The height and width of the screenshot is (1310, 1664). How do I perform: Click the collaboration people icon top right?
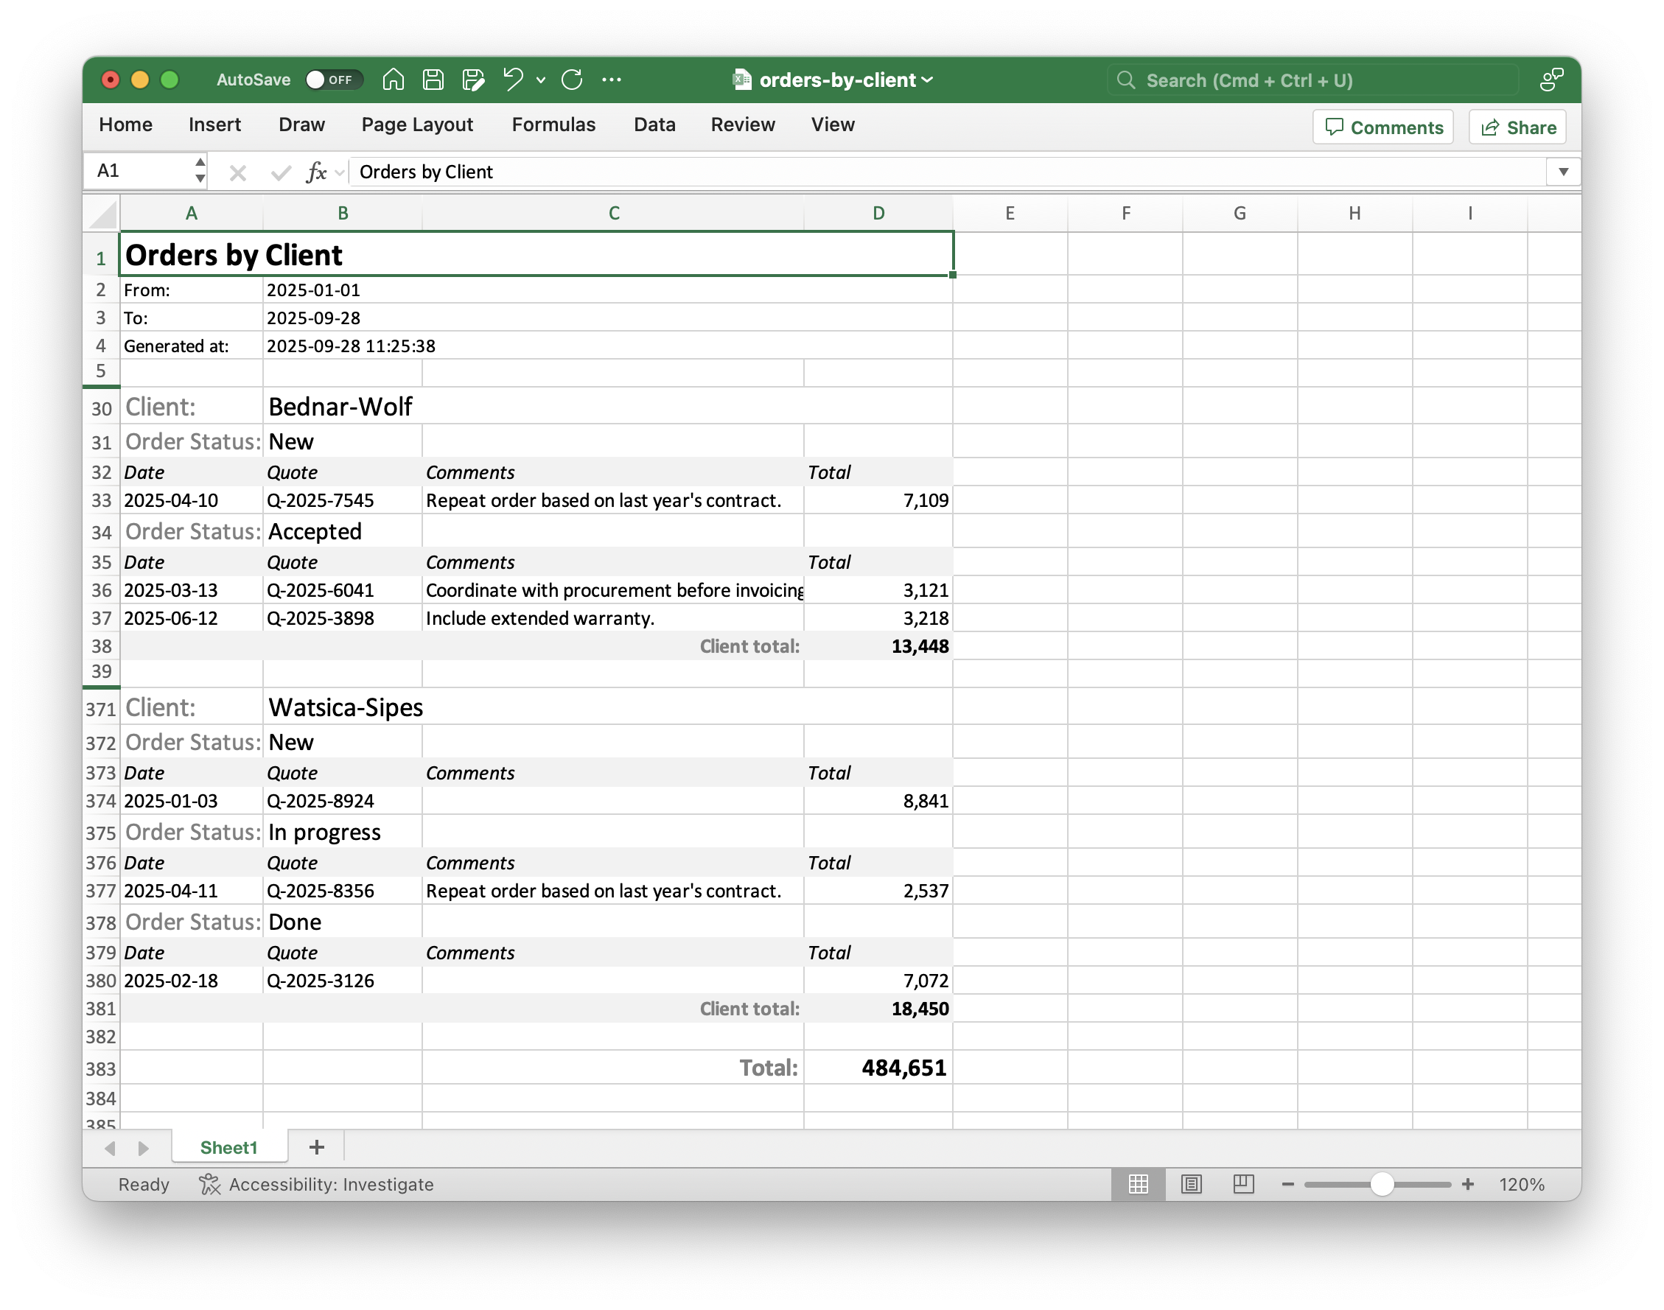click(x=1551, y=80)
